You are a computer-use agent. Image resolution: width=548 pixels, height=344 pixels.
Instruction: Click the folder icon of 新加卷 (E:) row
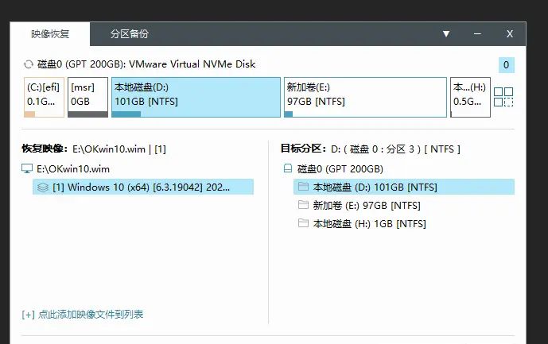[x=303, y=205]
